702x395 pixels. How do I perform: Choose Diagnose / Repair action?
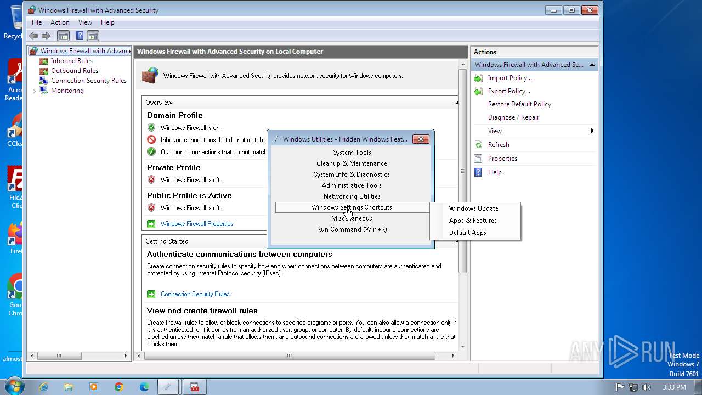pyautogui.click(x=513, y=117)
